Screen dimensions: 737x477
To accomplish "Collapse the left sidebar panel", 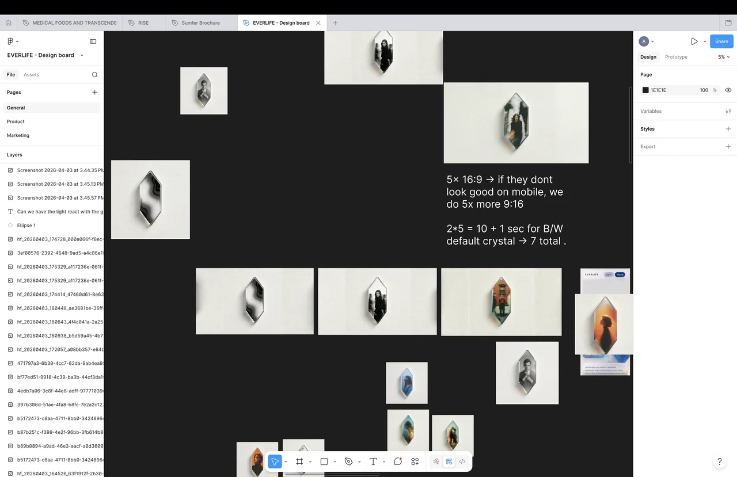I will [x=93, y=41].
